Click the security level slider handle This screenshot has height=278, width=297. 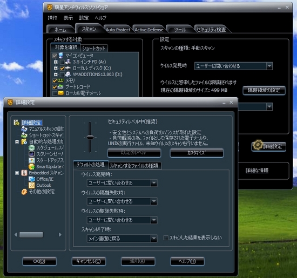[90, 137]
